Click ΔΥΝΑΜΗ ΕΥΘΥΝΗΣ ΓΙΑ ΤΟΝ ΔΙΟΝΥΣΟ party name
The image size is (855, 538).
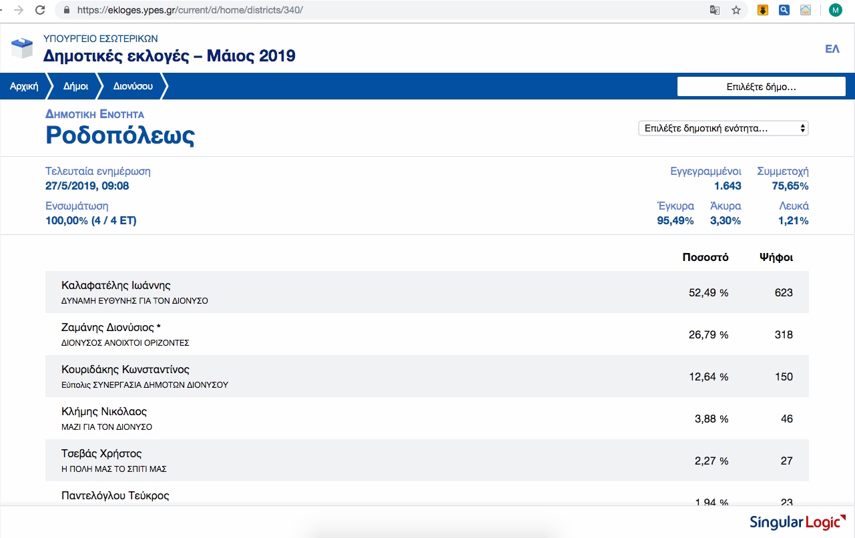coord(135,301)
